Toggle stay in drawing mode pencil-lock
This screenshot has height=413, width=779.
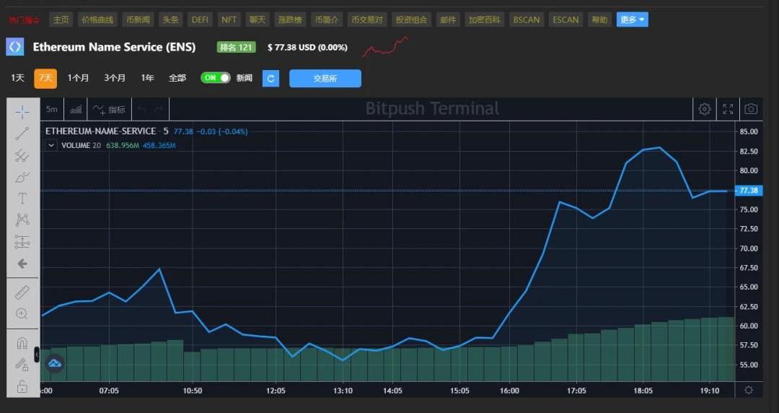click(x=22, y=365)
